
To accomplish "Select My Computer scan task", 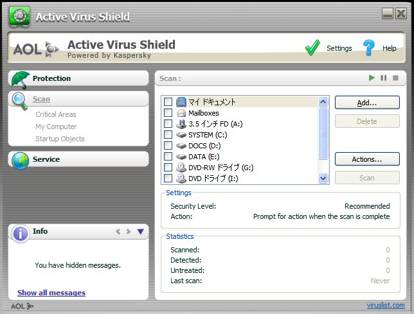I will click(56, 126).
